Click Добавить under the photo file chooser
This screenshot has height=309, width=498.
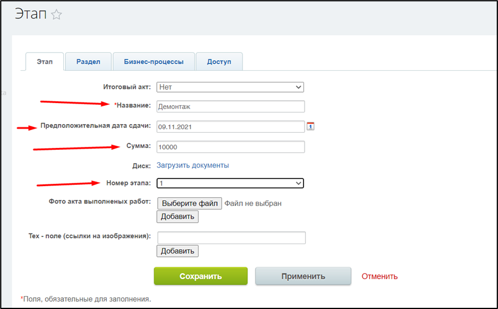(x=178, y=217)
